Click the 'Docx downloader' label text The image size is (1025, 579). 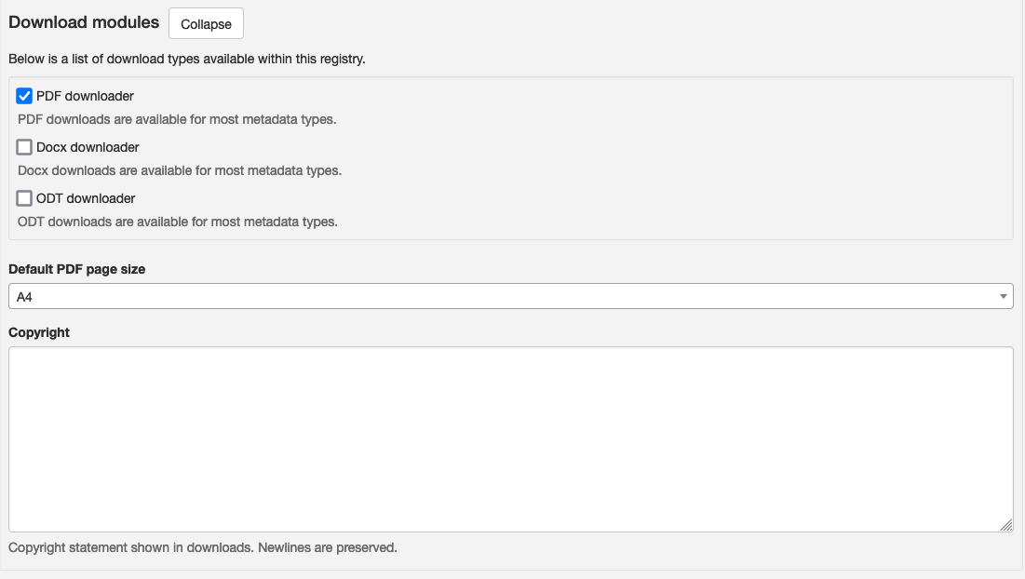pos(88,147)
